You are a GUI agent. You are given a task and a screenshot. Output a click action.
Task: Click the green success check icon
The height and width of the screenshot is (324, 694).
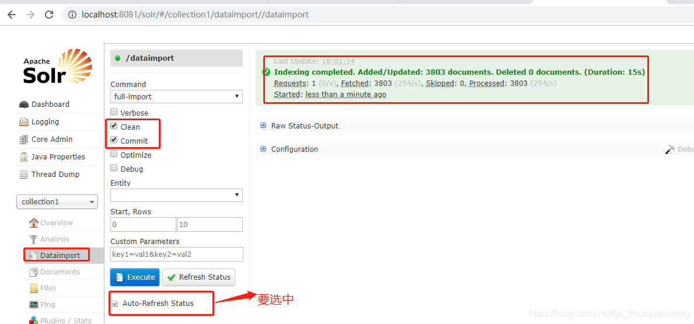pos(266,72)
